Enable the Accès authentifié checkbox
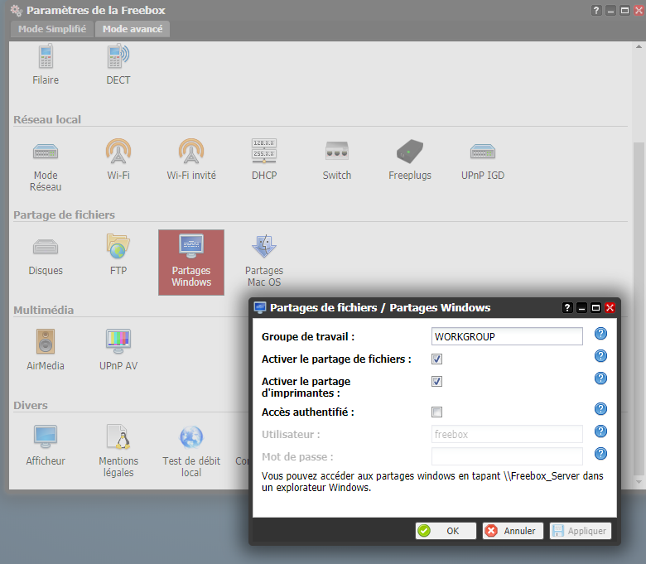The width and height of the screenshot is (646, 564). (x=436, y=412)
